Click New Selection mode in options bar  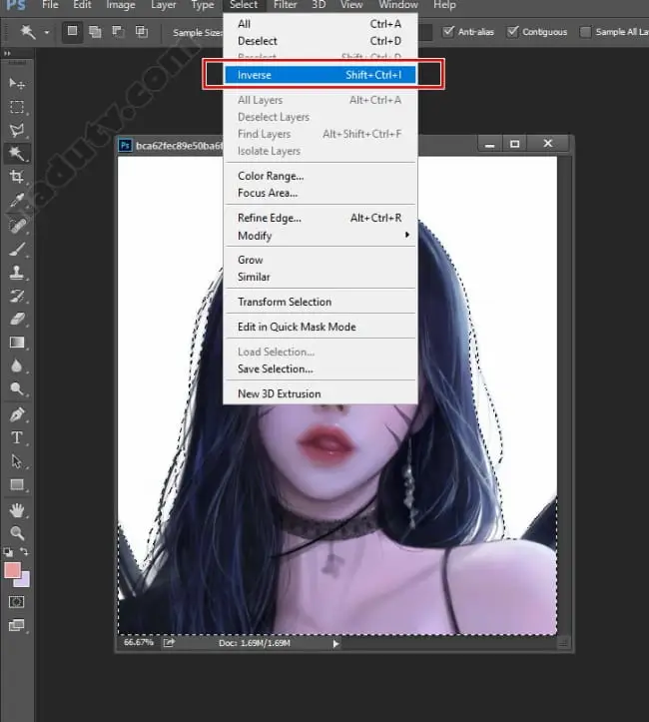click(x=72, y=31)
